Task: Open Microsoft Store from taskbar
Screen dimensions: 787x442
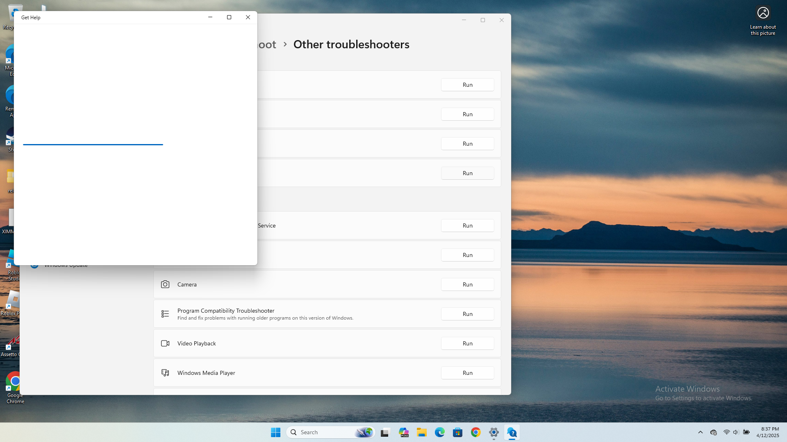Action: pos(458,432)
